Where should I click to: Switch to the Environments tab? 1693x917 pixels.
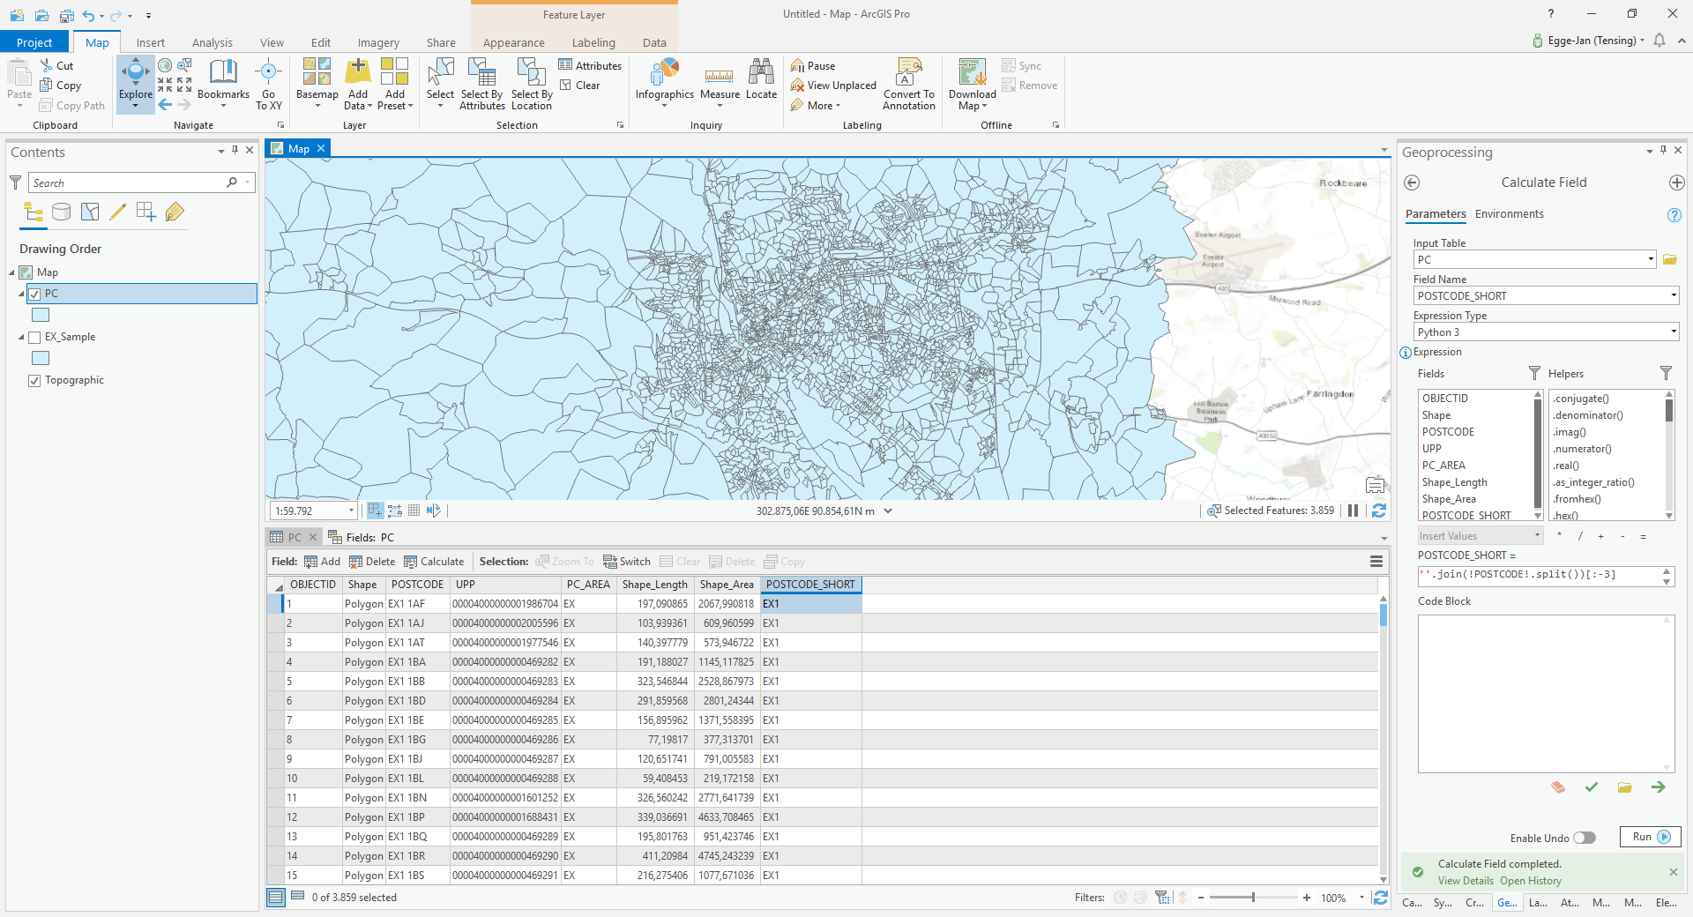point(1509,213)
